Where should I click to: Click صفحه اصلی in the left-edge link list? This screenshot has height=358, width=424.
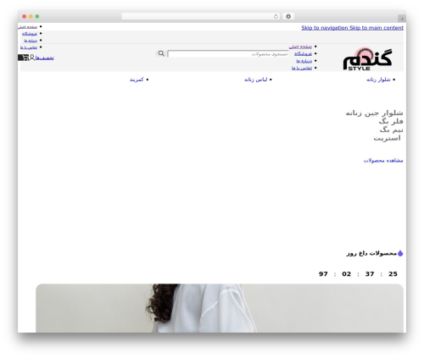(27, 27)
